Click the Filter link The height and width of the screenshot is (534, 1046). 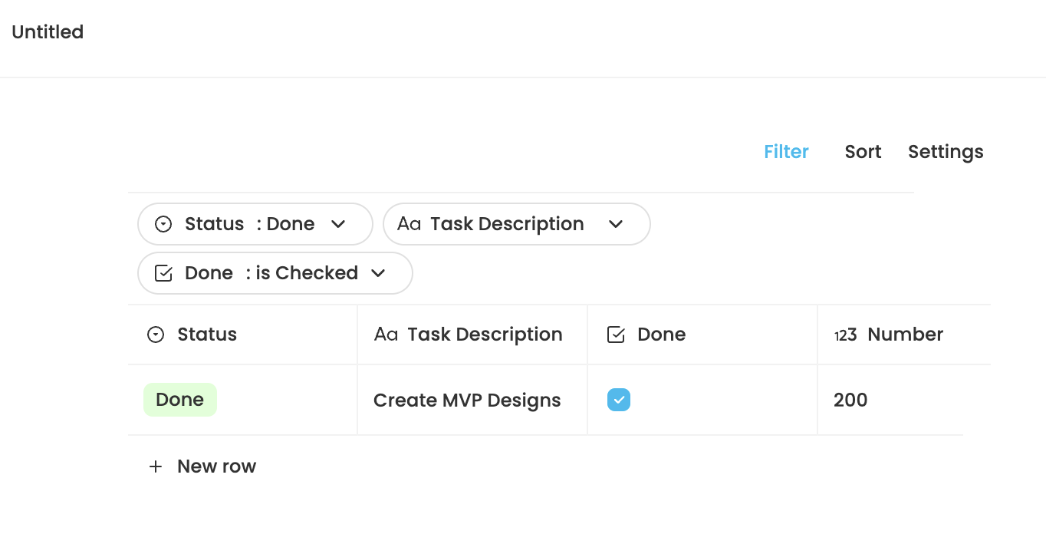click(x=785, y=151)
